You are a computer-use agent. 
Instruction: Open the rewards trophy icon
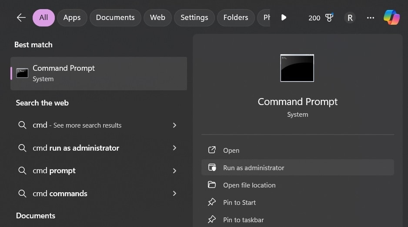[329, 17]
